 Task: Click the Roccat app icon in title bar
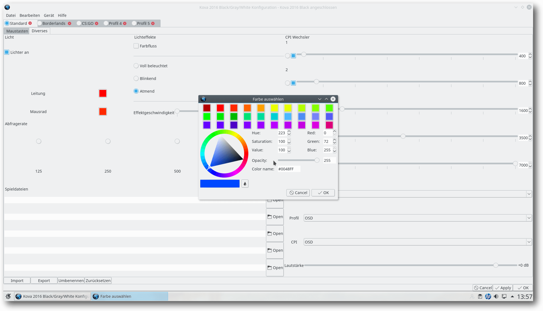[7, 7]
